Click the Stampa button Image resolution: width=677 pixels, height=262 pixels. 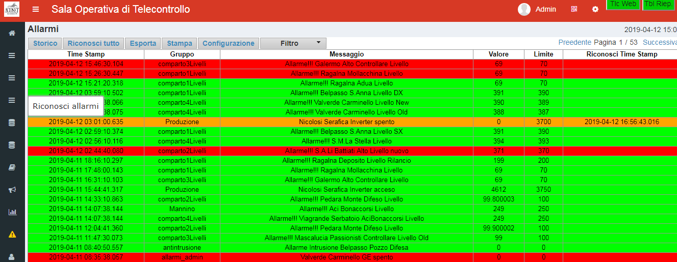[x=180, y=43]
